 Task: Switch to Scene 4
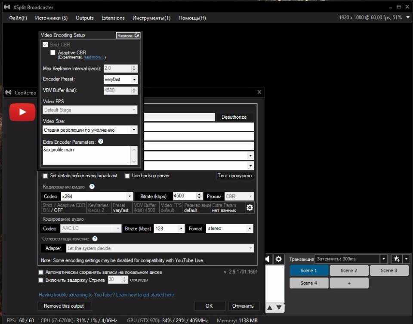point(309,283)
